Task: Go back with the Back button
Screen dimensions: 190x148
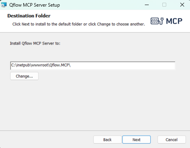Action: tap(107, 139)
